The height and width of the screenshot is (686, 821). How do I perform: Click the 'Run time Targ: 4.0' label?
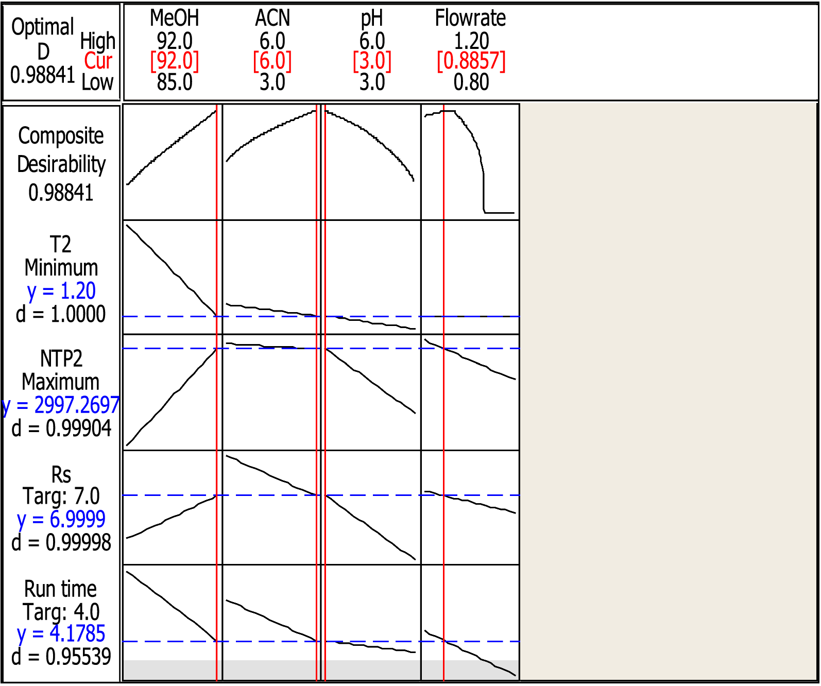tap(61, 601)
